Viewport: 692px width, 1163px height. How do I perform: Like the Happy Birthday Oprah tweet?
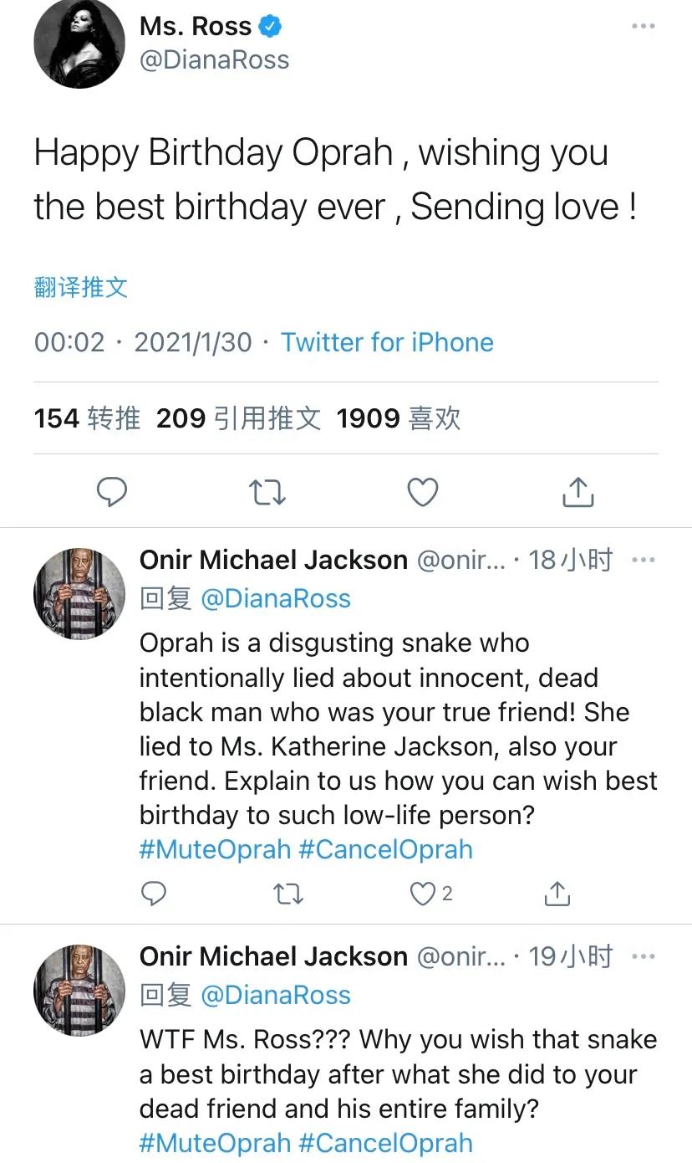[x=422, y=492]
